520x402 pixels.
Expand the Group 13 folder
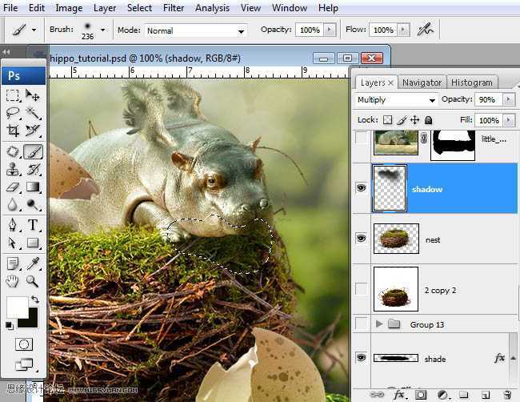click(379, 324)
